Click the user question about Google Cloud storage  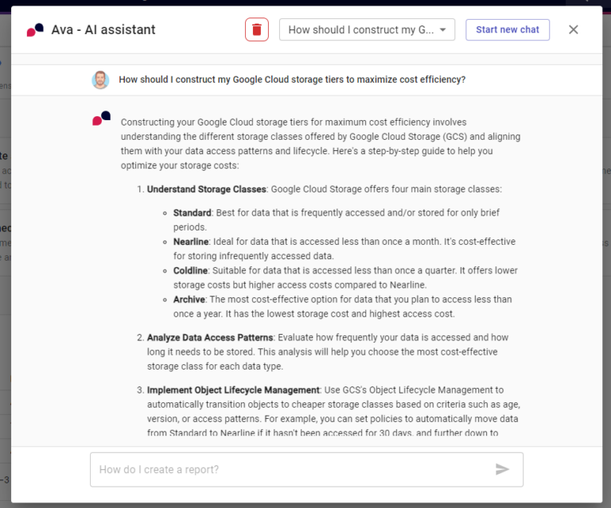click(x=292, y=79)
